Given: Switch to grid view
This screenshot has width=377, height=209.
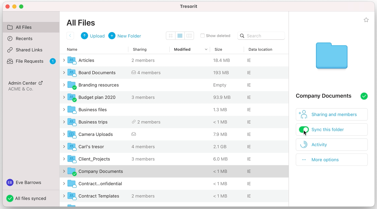Looking at the screenshot, I should pyautogui.click(x=171, y=36).
